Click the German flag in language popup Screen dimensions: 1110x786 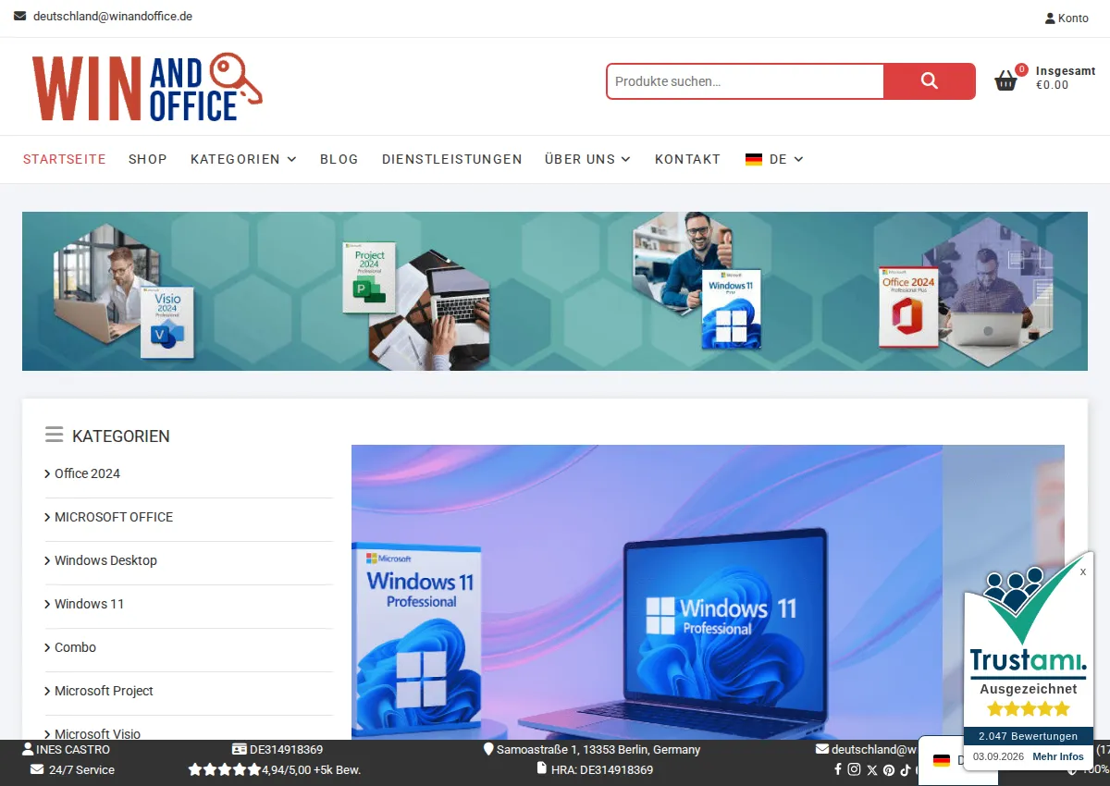[942, 760]
